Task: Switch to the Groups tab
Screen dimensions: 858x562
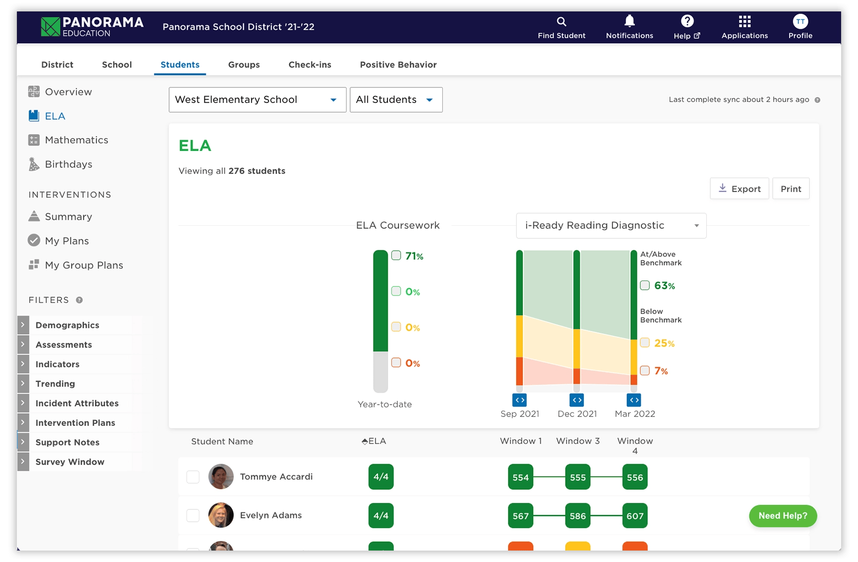Action: tap(244, 65)
